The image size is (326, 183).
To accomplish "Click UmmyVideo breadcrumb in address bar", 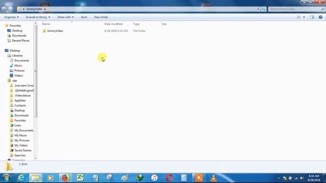I will click(x=34, y=9).
